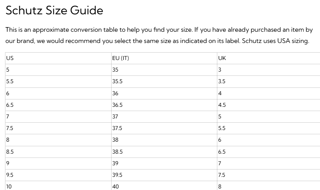Click the EU size 38.5 cell
Viewport: 320px width, 190px height.
(164, 152)
